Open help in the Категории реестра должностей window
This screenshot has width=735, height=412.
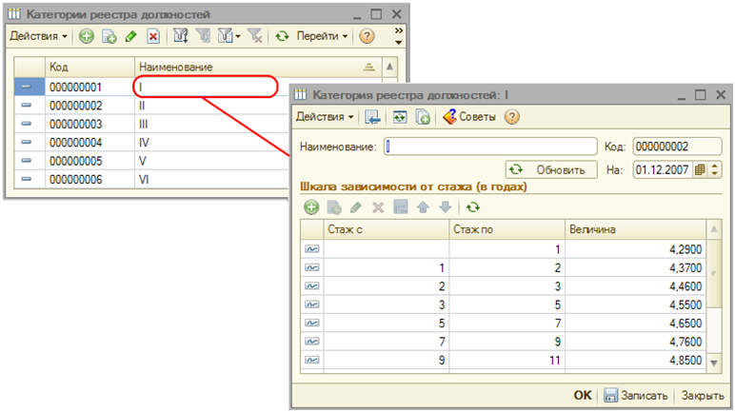pyautogui.click(x=367, y=37)
